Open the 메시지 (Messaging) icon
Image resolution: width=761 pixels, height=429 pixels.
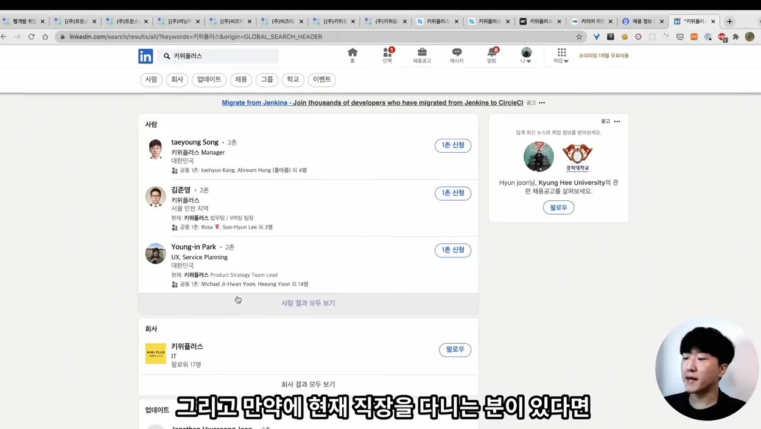[457, 55]
